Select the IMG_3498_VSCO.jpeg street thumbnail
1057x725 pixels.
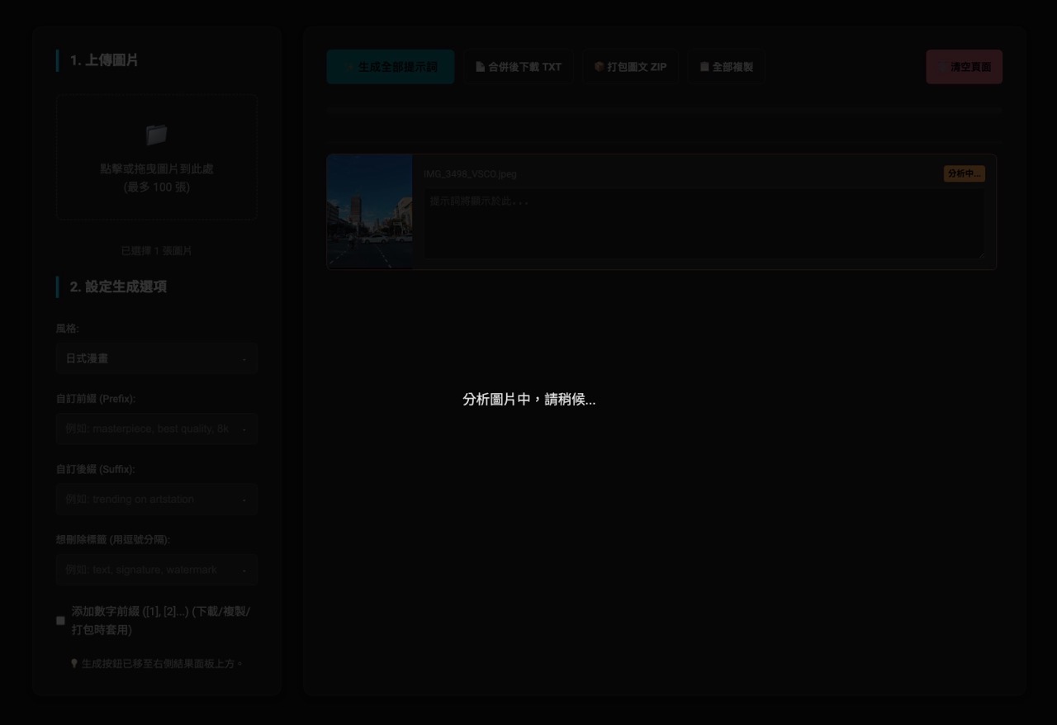point(370,211)
